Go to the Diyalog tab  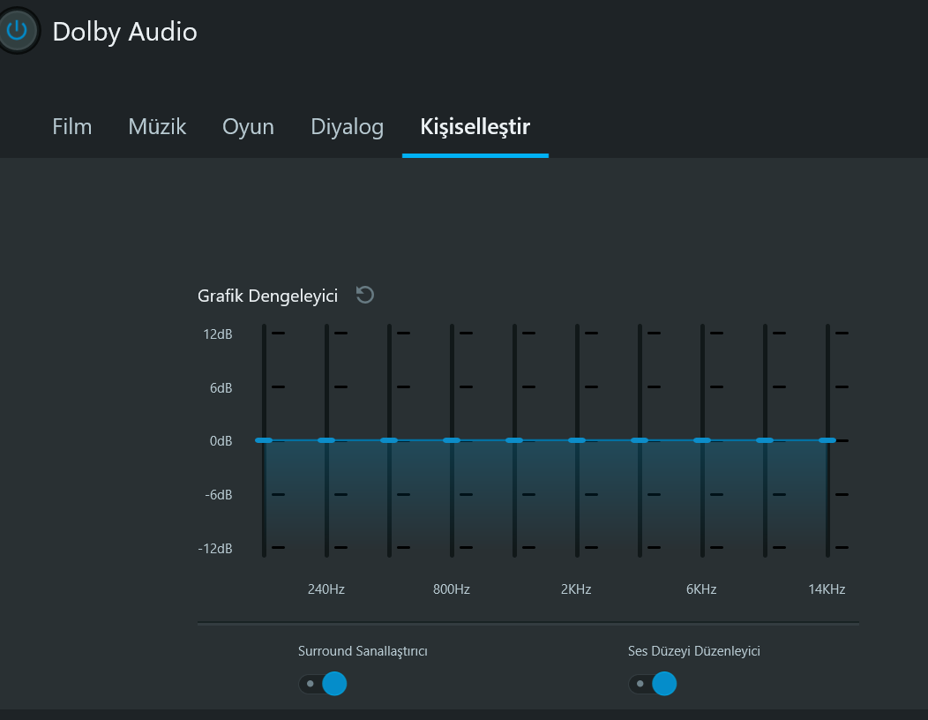347,126
